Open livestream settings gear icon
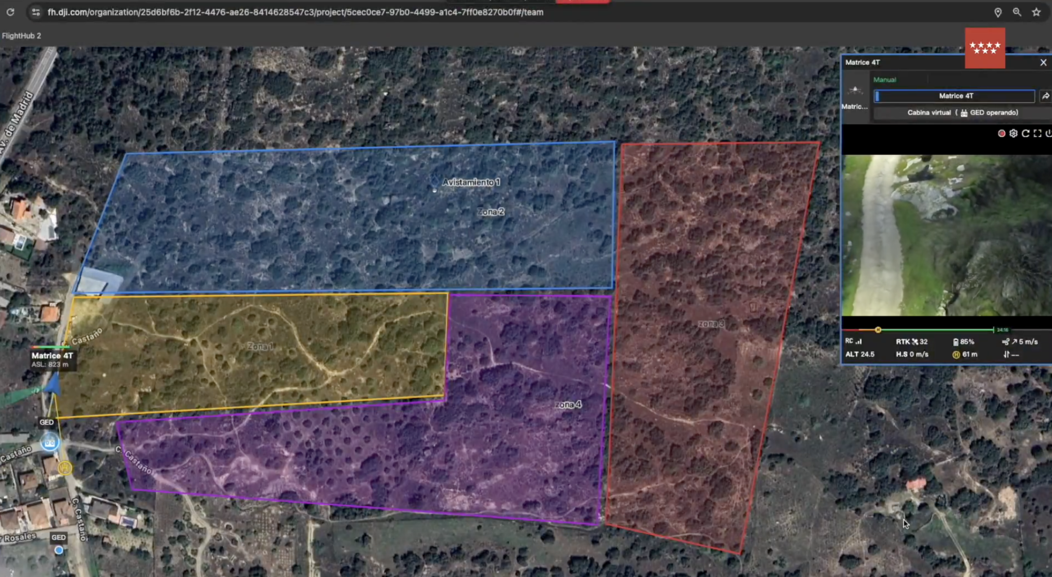This screenshot has height=577, width=1052. point(1013,133)
